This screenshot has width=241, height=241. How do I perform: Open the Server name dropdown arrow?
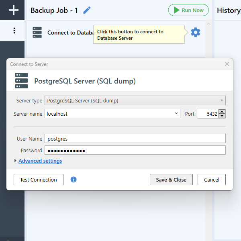coord(176,113)
